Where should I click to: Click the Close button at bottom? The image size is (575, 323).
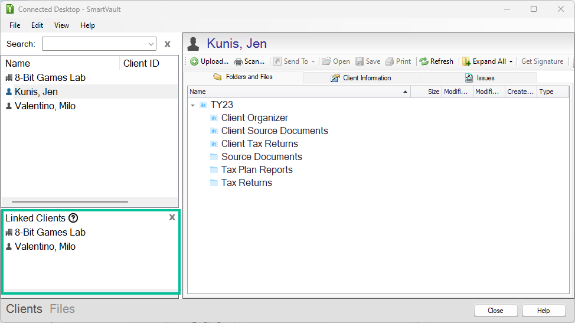496,311
